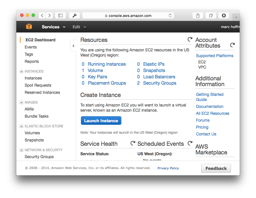Open the Load Balancers resource link
The height and width of the screenshot is (198, 256).
click(159, 77)
